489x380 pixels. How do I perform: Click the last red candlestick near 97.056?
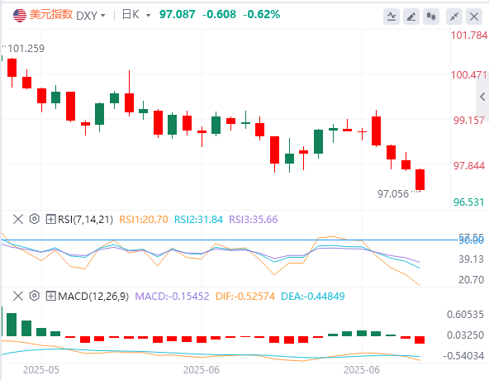pos(420,180)
